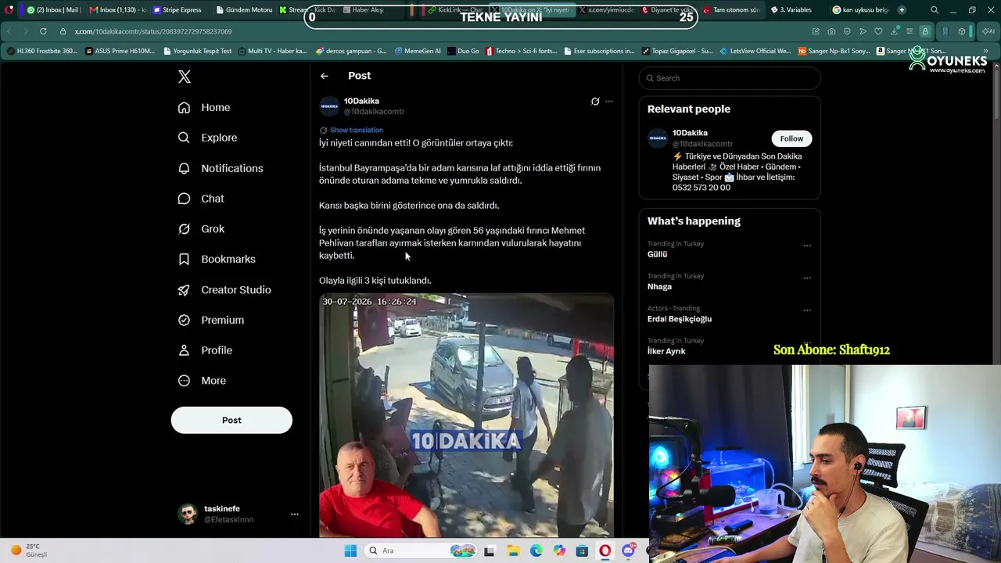This screenshot has height=563, width=1001.
Task: Open Windows Start menu
Action: 350,550
